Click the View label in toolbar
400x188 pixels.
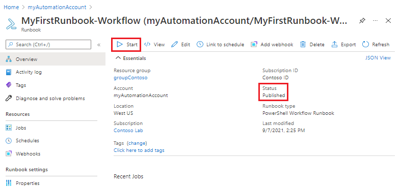pos(159,45)
